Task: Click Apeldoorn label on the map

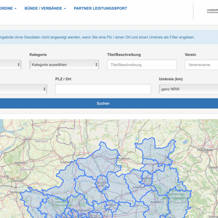Action: [x=21, y=162]
